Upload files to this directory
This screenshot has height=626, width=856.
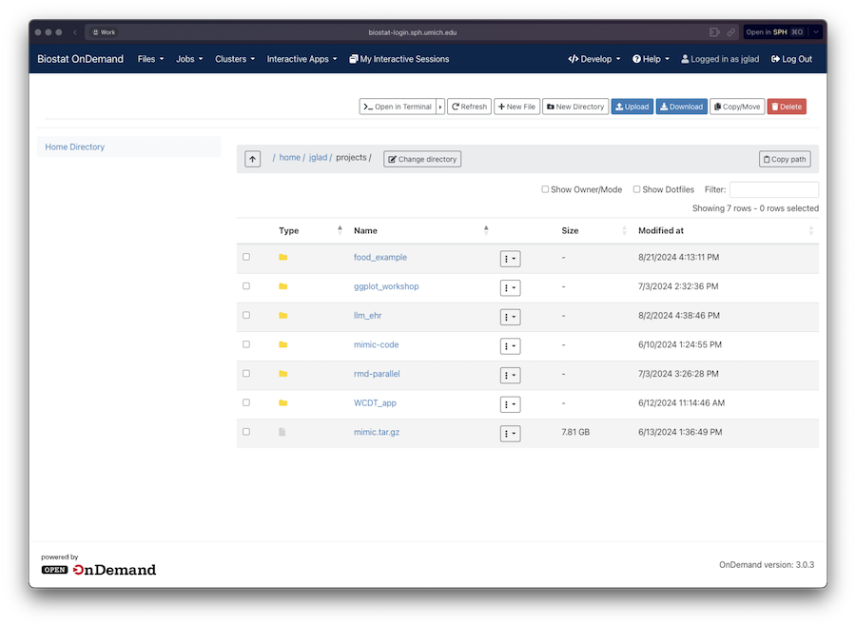pos(632,106)
